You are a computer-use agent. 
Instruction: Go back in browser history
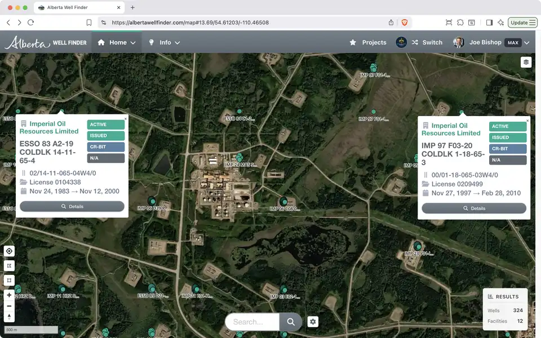(8, 23)
